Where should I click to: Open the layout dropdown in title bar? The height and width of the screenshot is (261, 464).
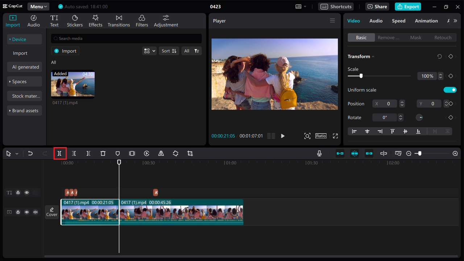[x=301, y=7]
